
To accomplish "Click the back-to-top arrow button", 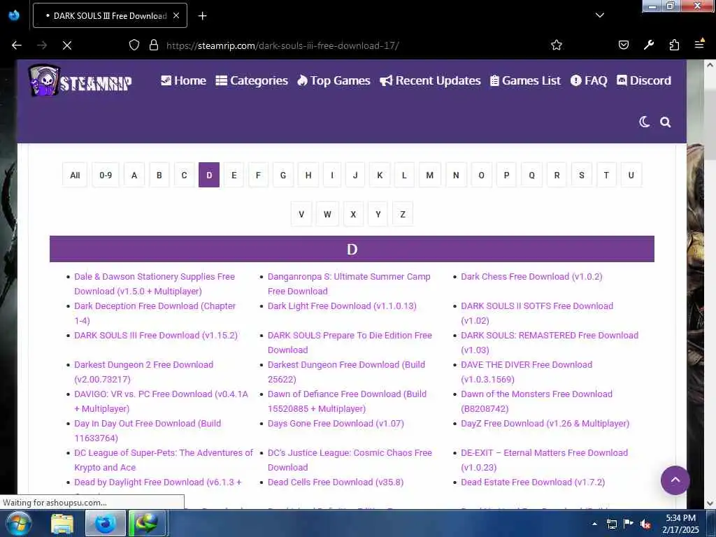I will pos(675,480).
